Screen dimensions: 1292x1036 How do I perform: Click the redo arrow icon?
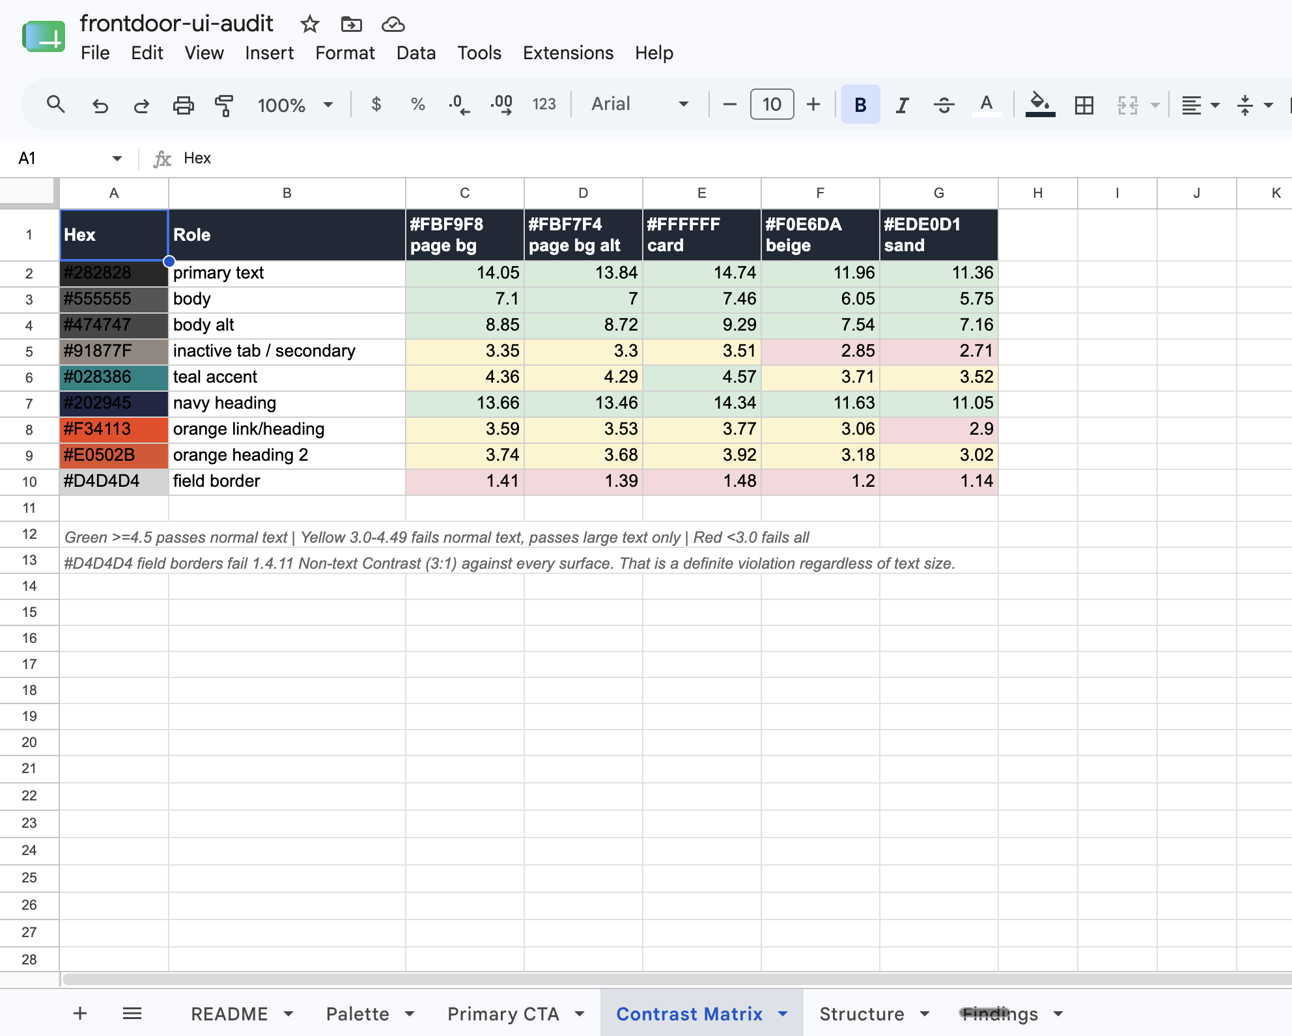(x=141, y=105)
